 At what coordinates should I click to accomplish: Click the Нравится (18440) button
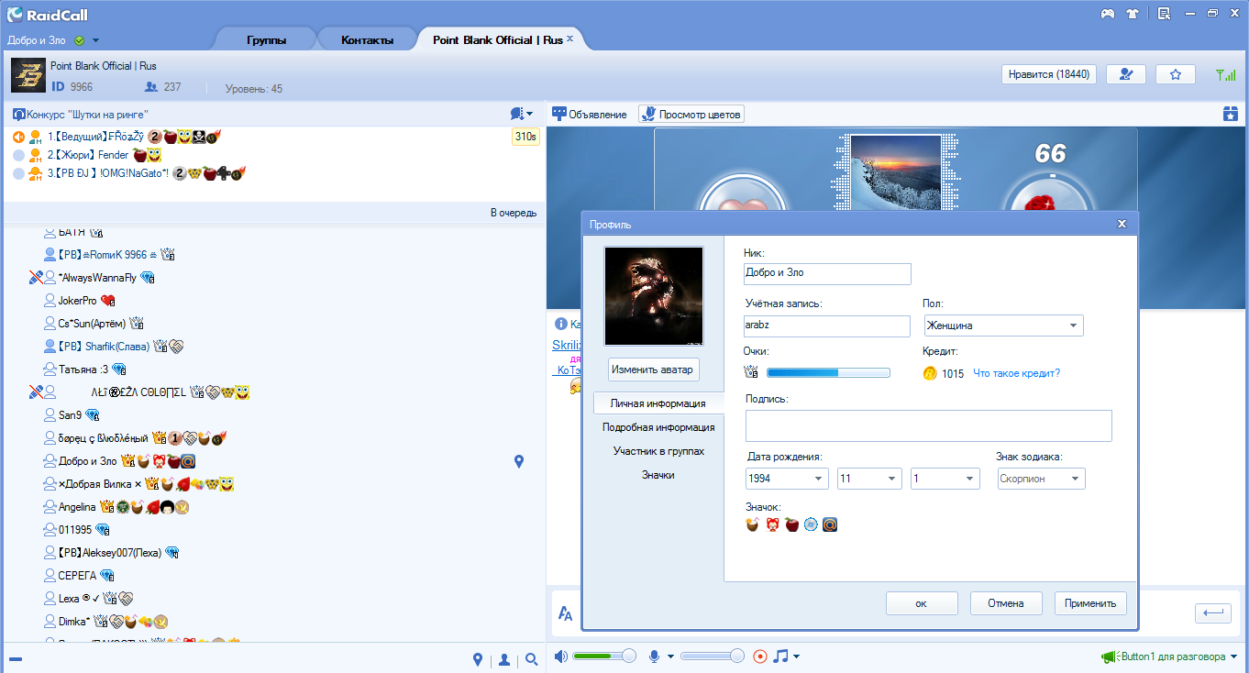1049,74
